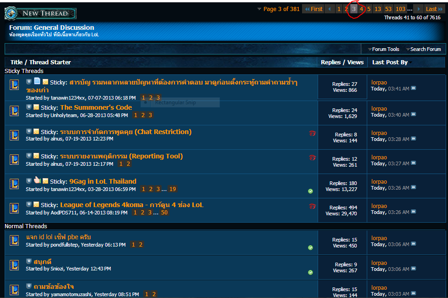Screen dimensions: 448x298
Task: Expand preview arrow on Reporting Tool thread
Action: click(x=28, y=156)
